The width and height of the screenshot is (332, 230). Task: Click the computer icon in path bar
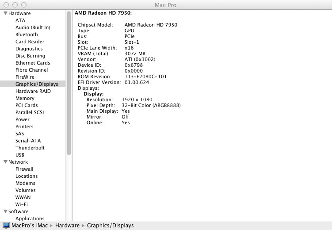[x=6, y=226]
